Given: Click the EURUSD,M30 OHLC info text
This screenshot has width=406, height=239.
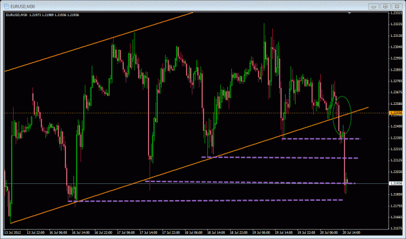Looking at the screenshot, I should coord(42,15).
